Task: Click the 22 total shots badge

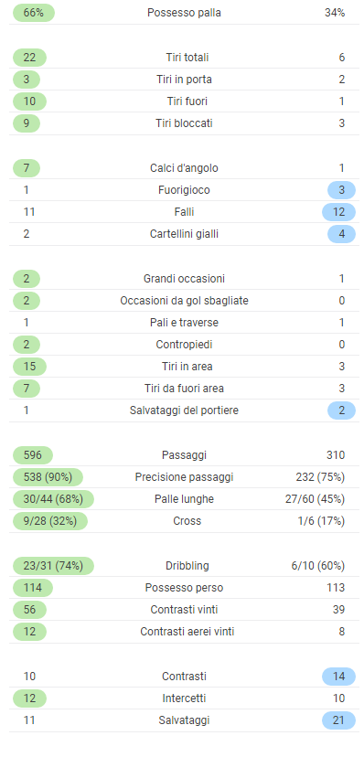Action: coord(29,58)
